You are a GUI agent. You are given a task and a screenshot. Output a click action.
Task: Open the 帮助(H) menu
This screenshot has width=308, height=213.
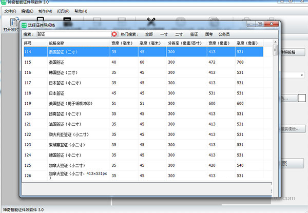coord(81,11)
